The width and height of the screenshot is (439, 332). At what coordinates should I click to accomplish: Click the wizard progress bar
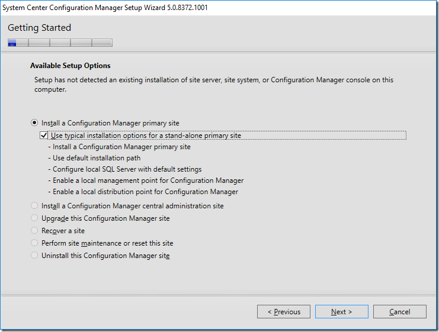[60, 43]
